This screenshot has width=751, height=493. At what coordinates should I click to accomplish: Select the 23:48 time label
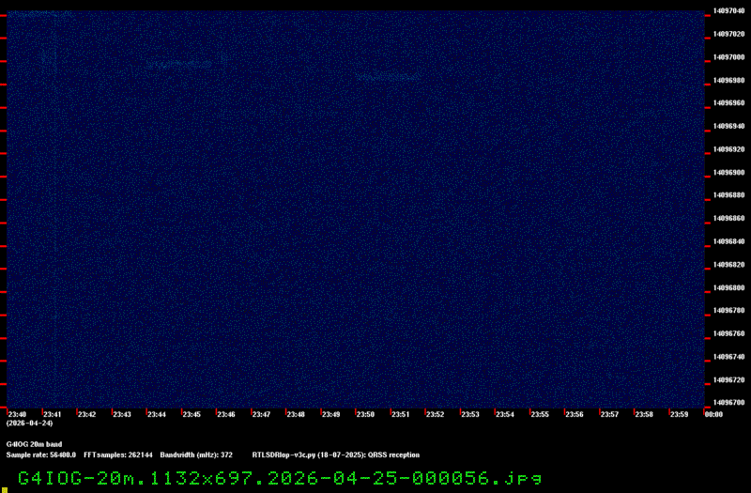(296, 414)
